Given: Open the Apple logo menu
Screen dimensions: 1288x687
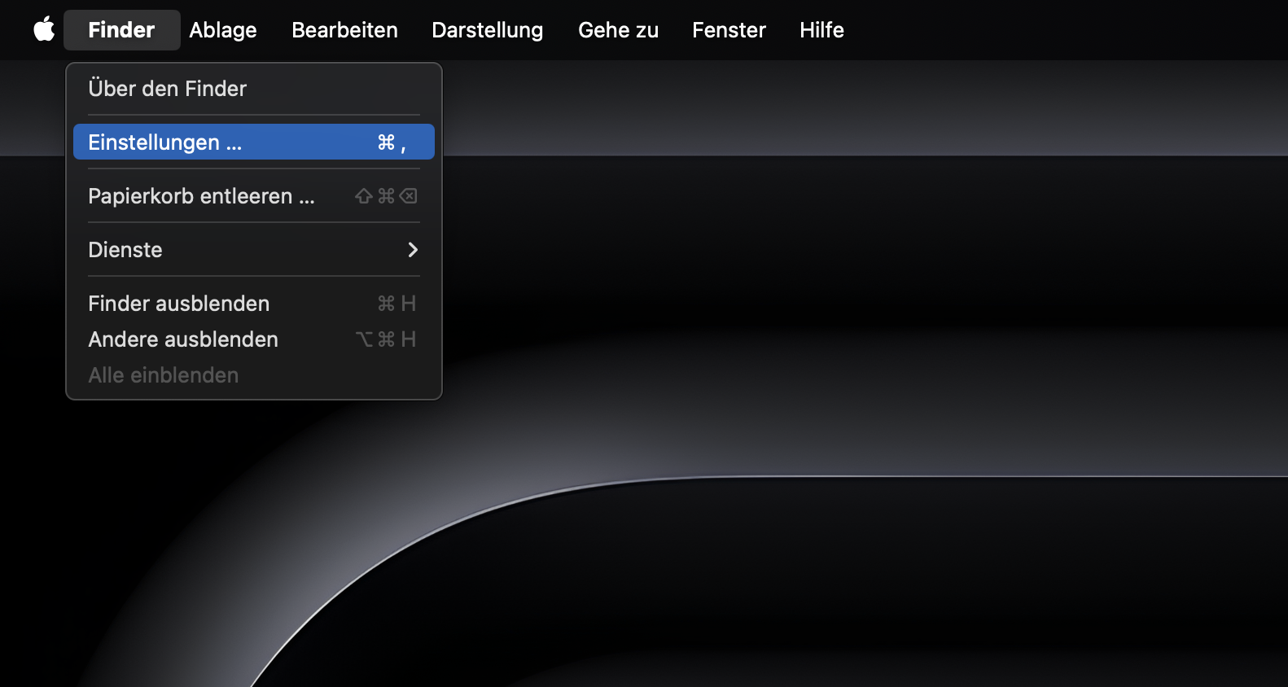Looking at the screenshot, I should [x=44, y=30].
